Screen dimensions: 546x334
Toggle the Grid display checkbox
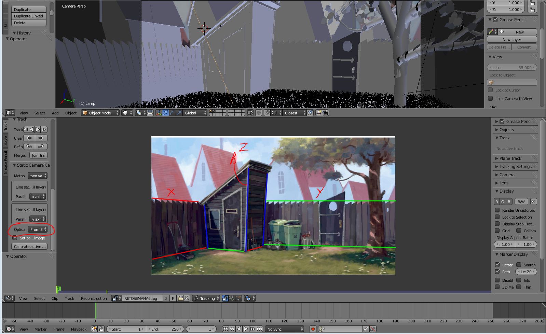point(497,231)
